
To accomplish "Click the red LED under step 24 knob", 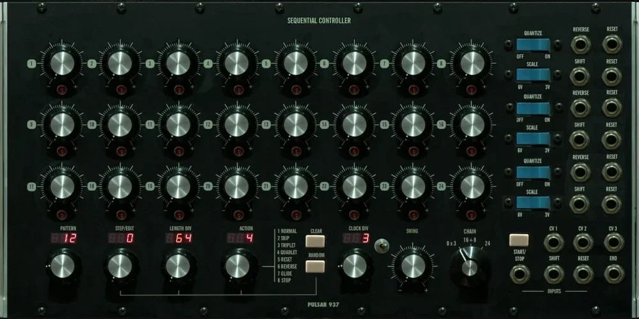I will [x=472, y=214].
